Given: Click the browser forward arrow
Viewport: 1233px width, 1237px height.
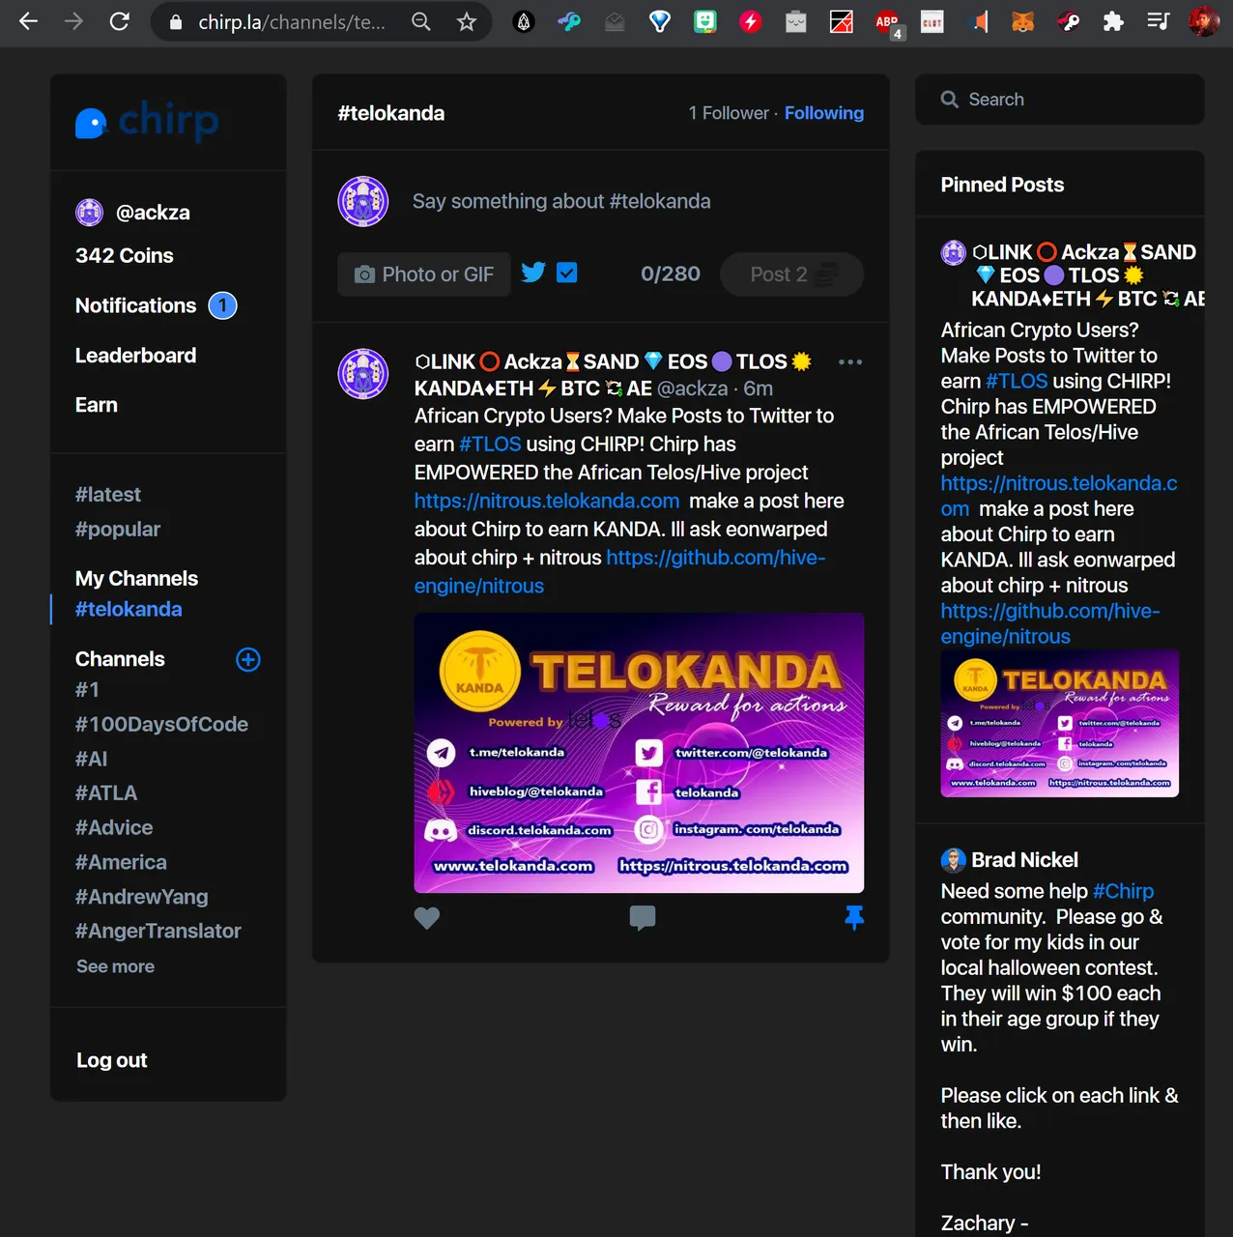Looking at the screenshot, I should [73, 21].
